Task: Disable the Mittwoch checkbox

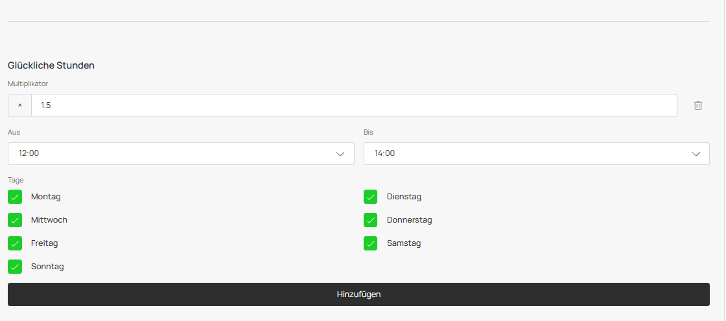Action: tap(15, 220)
